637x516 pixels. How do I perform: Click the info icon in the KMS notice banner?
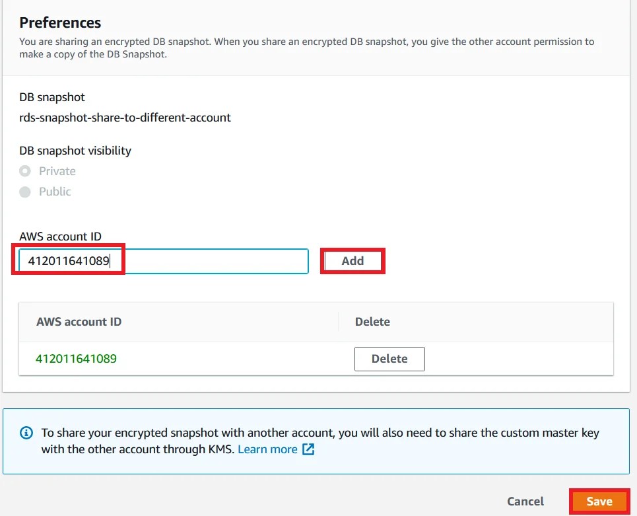click(x=26, y=433)
